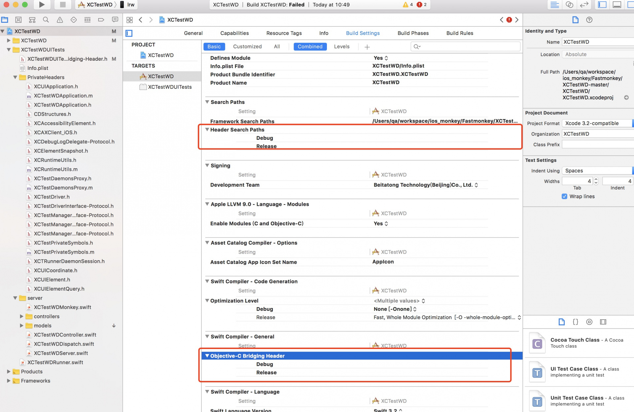Screen dimensions: 634x412
Task: Toggle the Wrap lines checkbox
Action: point(564,196)
